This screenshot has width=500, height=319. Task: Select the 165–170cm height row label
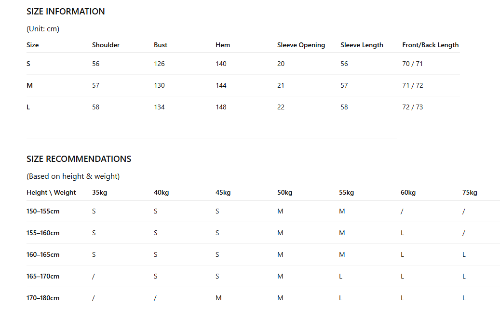tap(43, 276)
